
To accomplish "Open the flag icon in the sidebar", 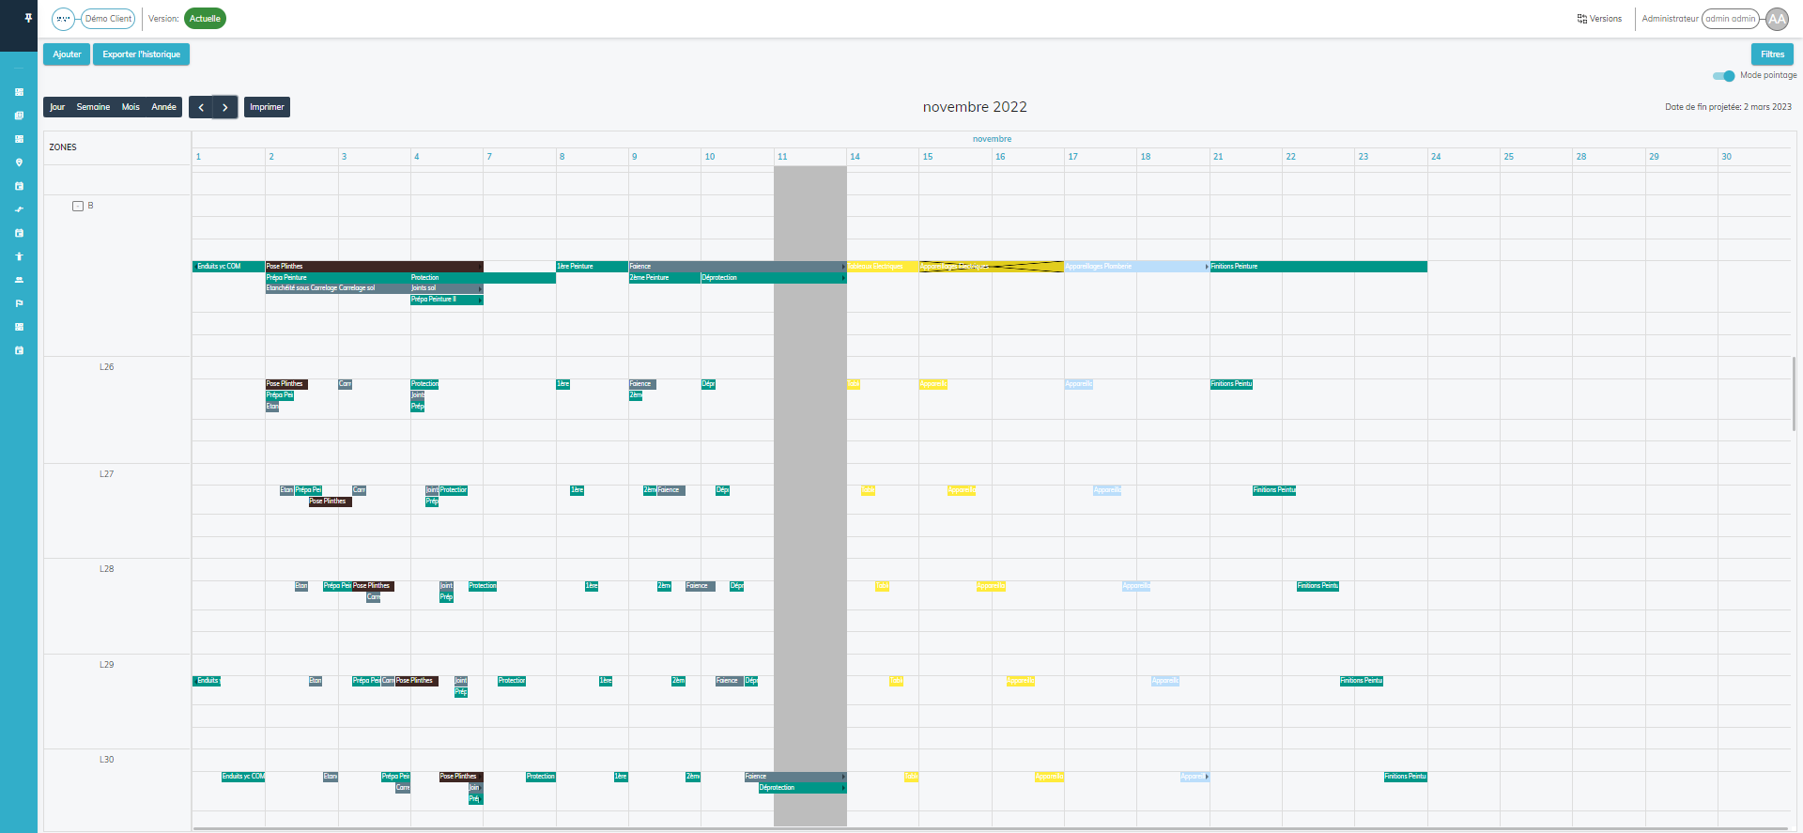I will click(19, 303).
